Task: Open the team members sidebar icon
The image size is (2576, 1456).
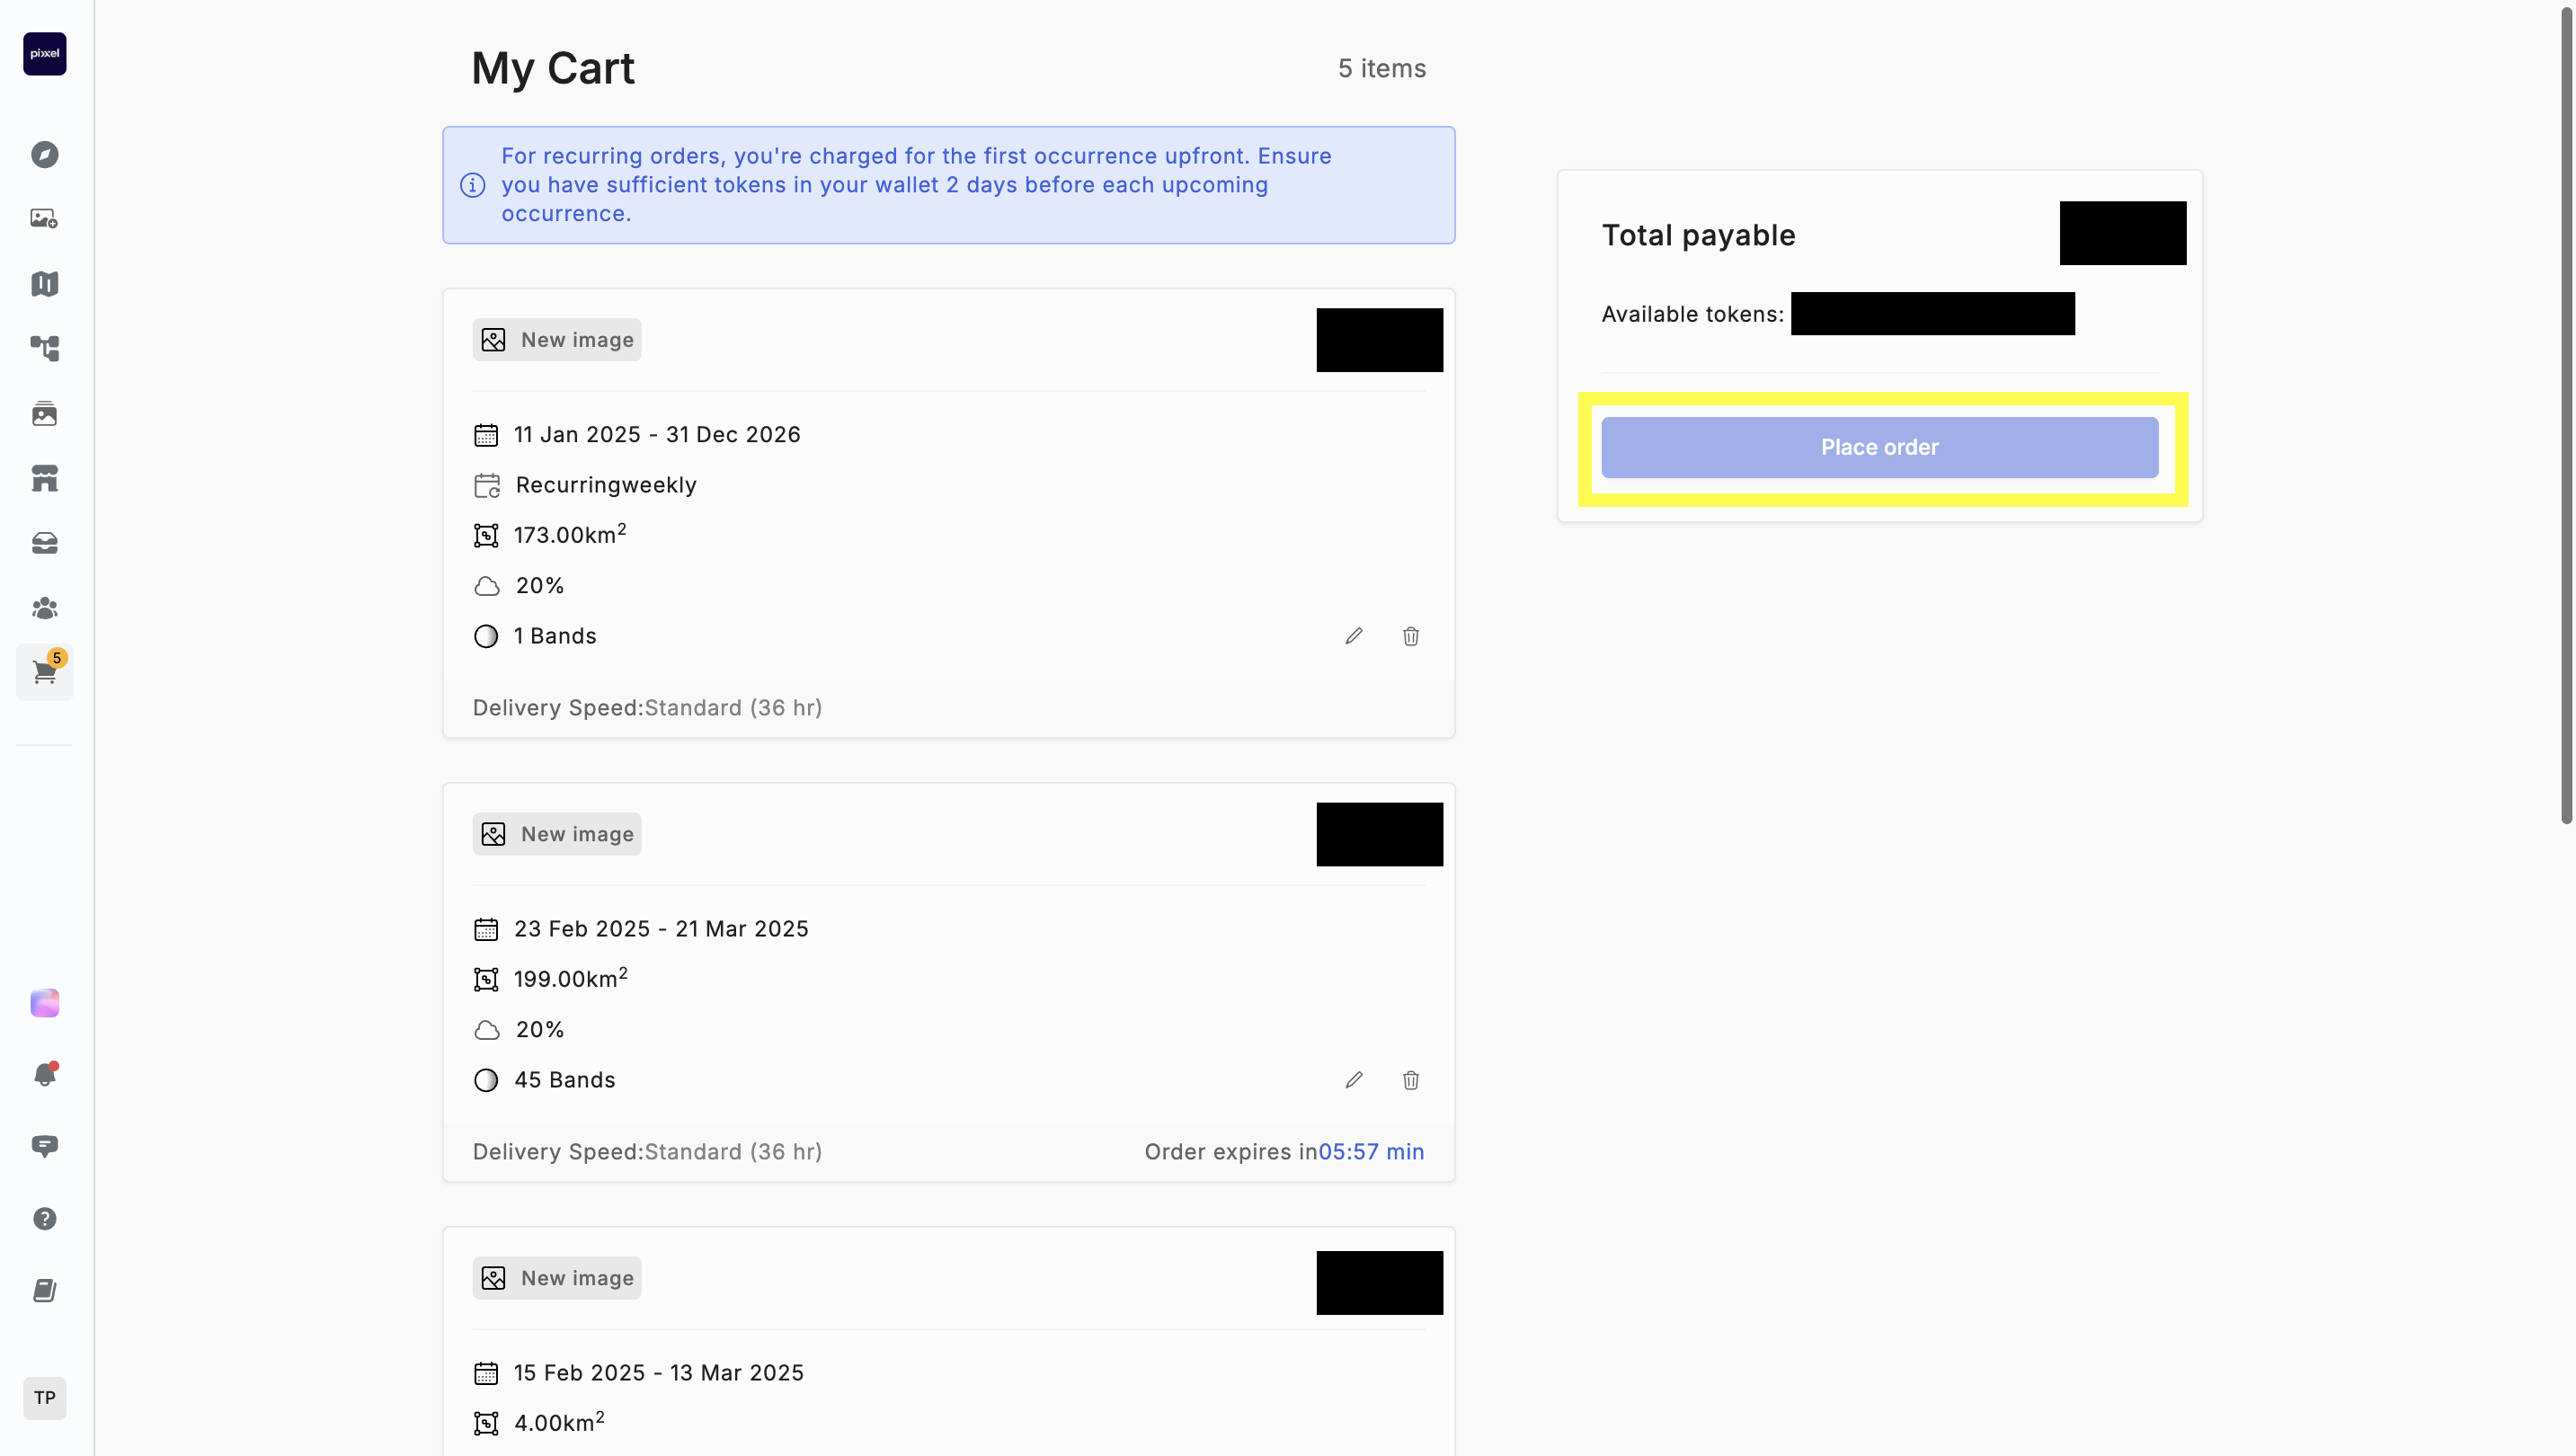Action: coord(45,608)
